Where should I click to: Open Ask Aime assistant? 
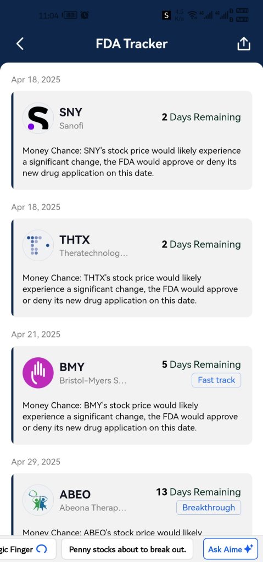click(x=231, y=549)
